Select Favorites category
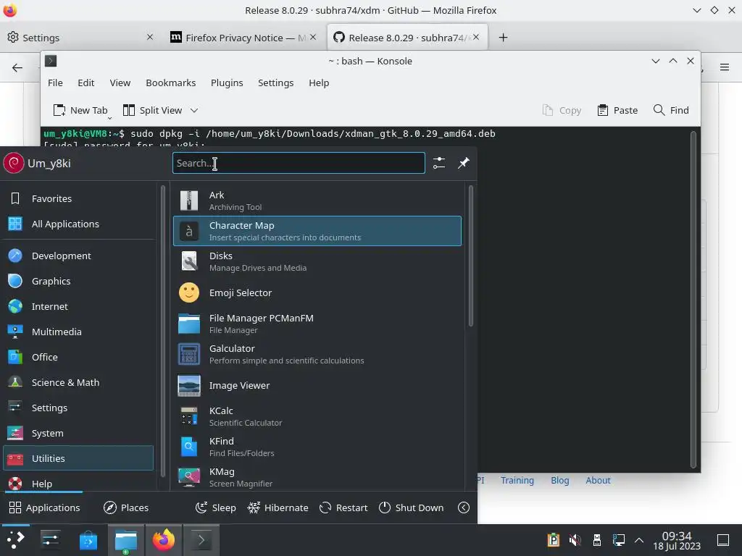Image resolution: width=742 pixels, height=556 pixels. click(78, 198)
